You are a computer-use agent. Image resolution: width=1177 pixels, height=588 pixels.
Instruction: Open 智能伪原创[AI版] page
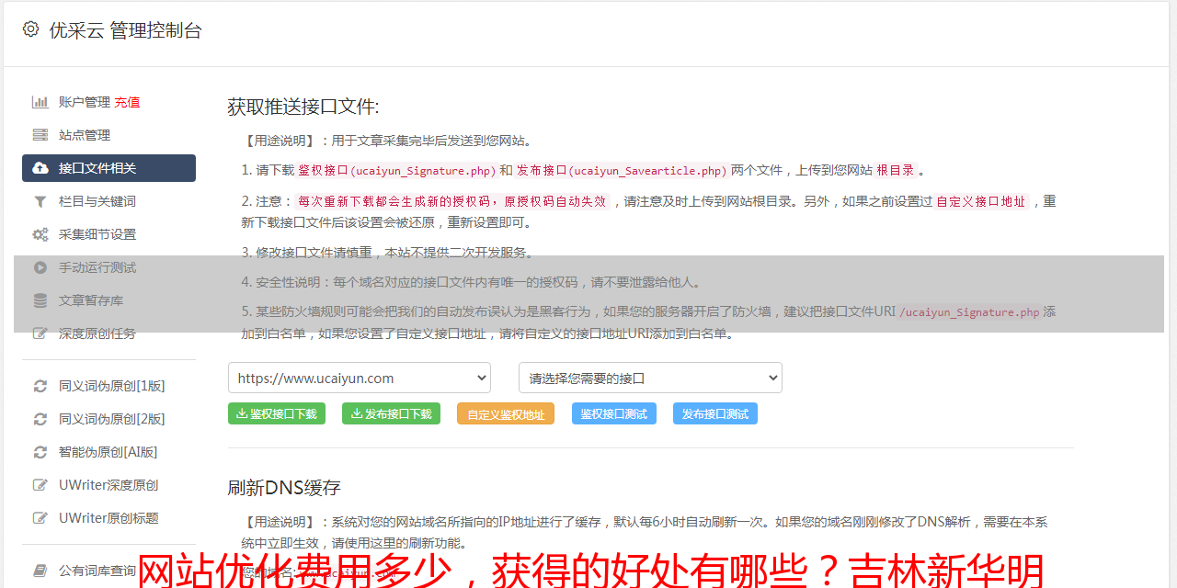point(109,452)
